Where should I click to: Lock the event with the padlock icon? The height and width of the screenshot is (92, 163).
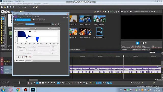click(x=87, y=83)
